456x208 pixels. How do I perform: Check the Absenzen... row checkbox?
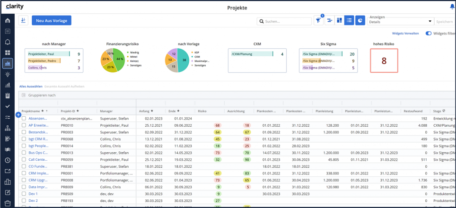point(24,119)
